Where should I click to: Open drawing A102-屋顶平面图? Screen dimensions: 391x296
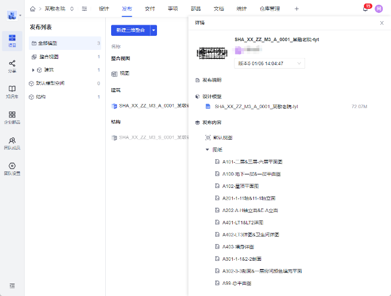tap(241, 186)
